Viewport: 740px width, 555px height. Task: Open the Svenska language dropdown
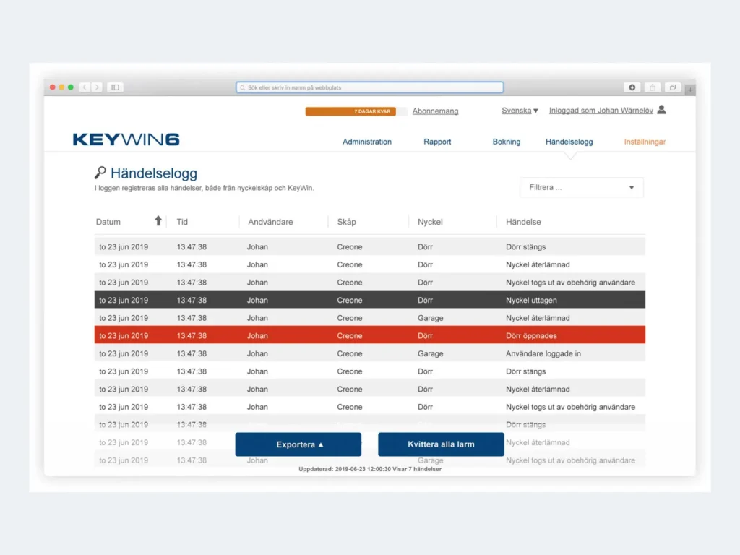pyautogui.click(x=520, y=111)
